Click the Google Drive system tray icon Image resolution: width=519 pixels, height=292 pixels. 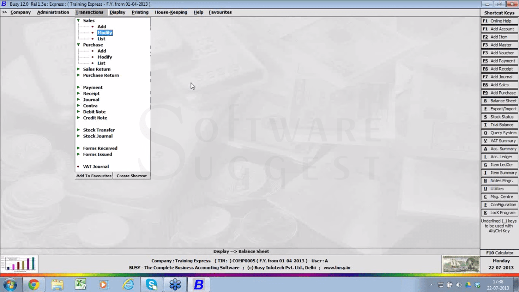click(468, 284)
